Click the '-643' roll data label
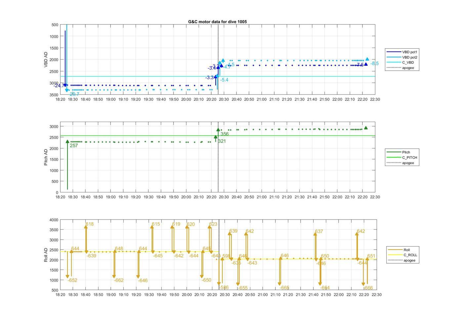Image resolution: width=463 pixels, height=326 pixels. coord(252,263)
